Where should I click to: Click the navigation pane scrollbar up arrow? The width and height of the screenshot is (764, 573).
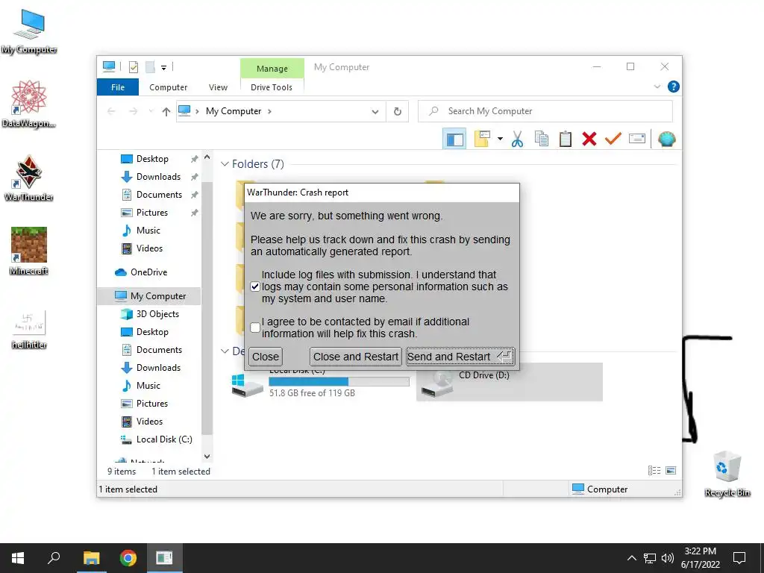[207, 157]
